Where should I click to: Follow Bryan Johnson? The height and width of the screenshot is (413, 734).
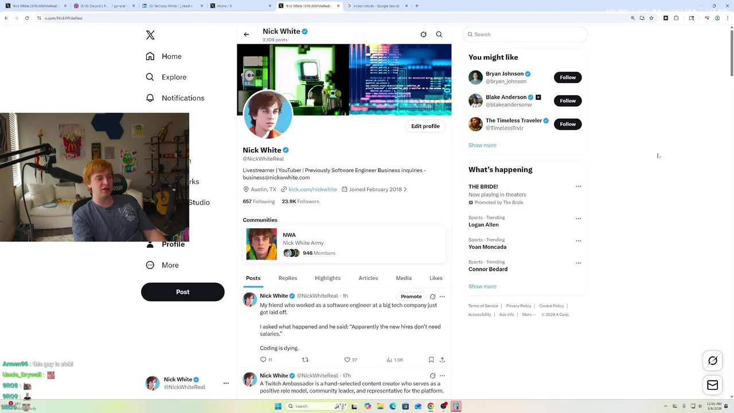(x=568, y=77)
